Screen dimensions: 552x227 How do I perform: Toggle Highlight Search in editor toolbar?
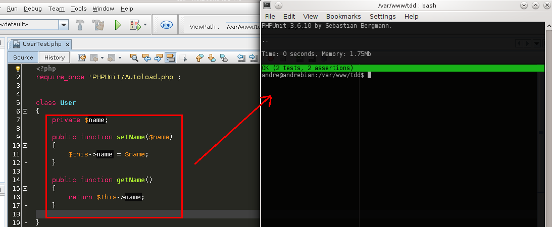[170, 58]
